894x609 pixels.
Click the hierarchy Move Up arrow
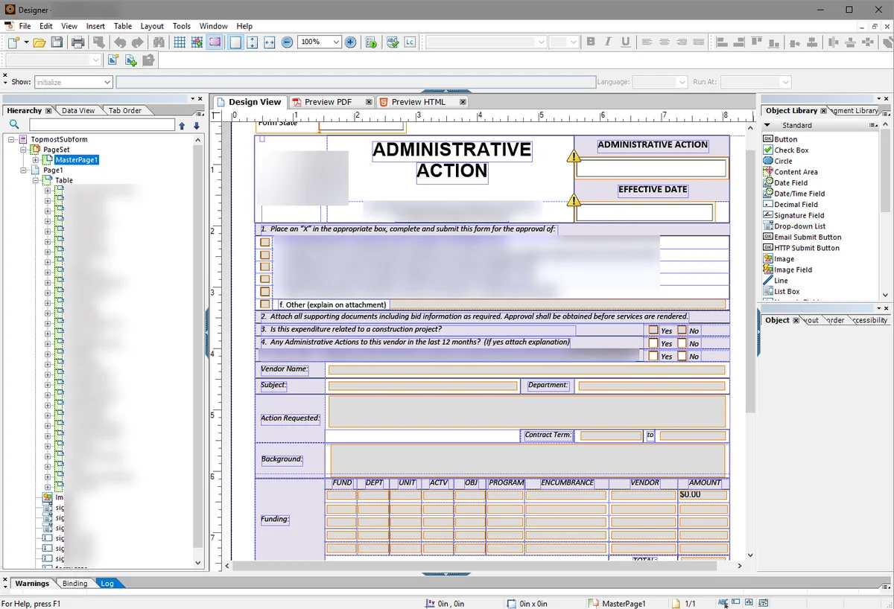[182, 126]
